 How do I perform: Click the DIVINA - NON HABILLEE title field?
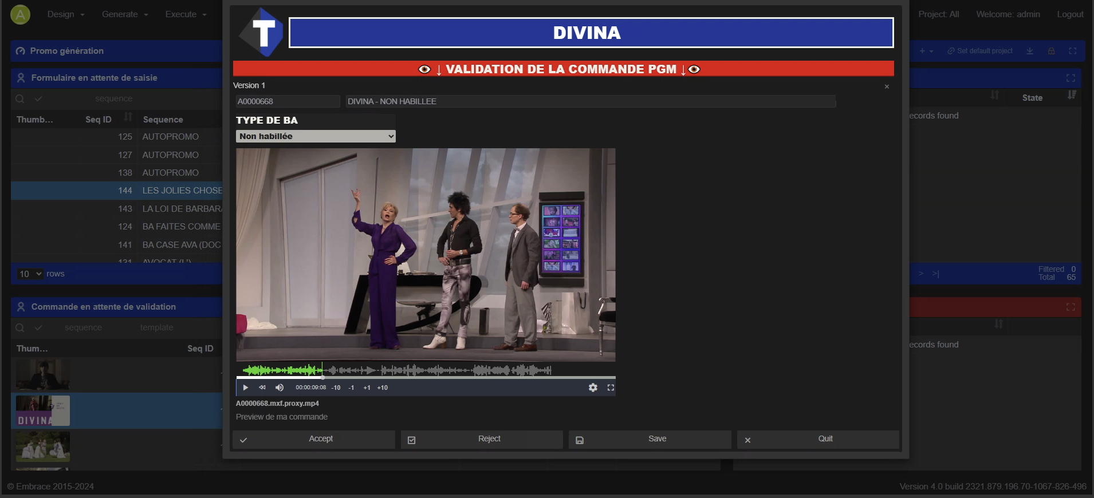point(591,101)
